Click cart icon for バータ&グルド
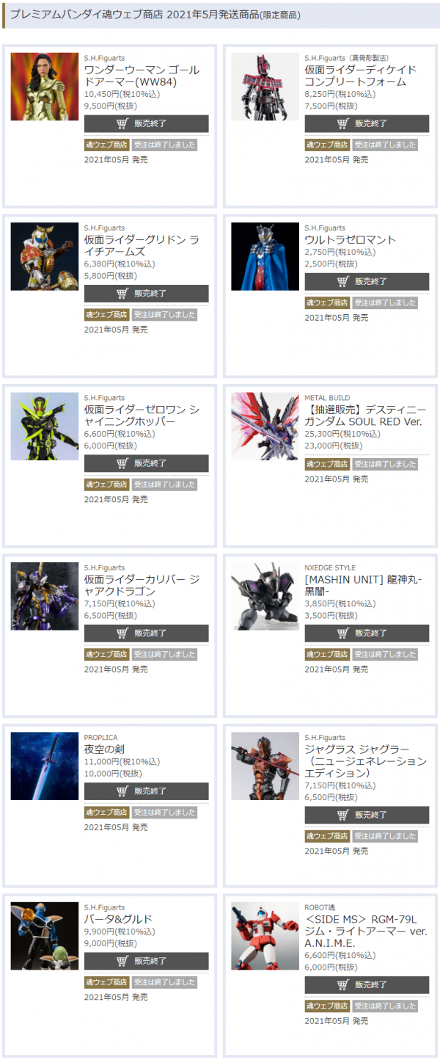This screenshot has height=1060, width=440. point(122,962)
